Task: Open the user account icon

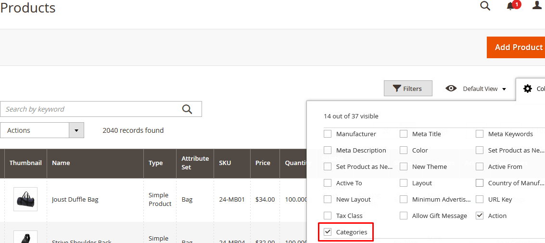Action: tap(537, 5)
